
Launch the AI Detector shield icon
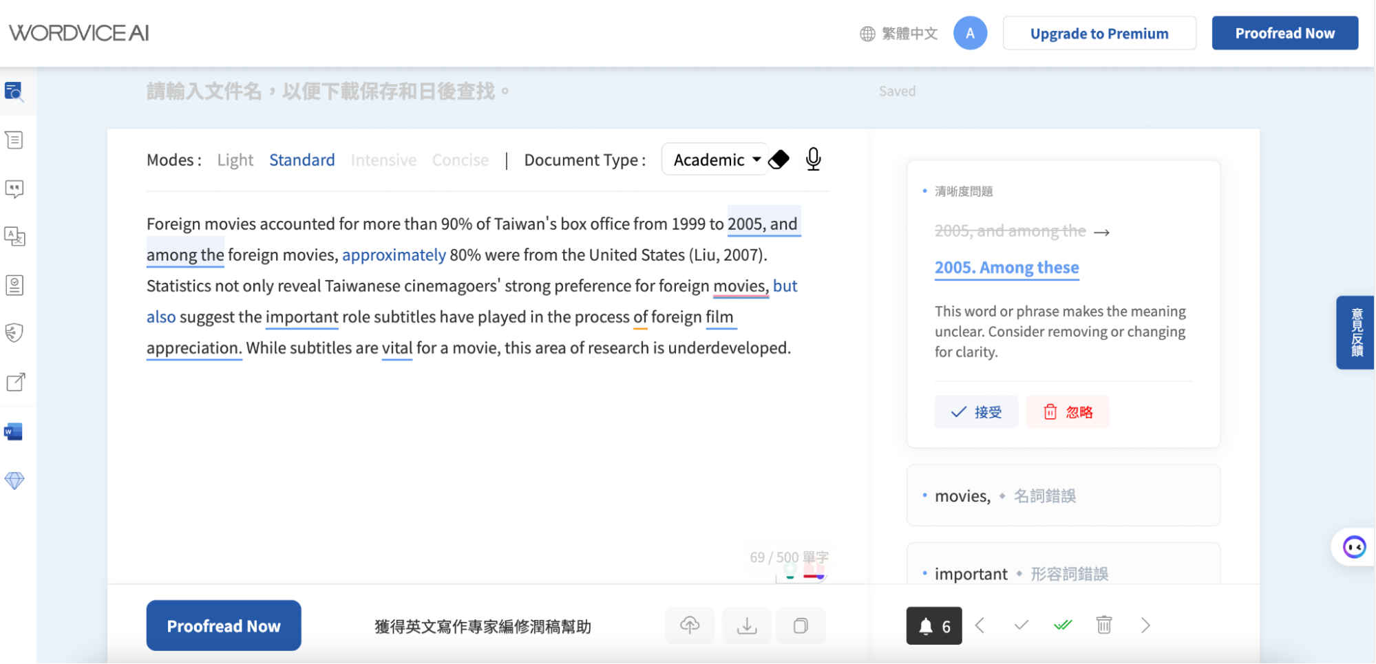(15, 332)
